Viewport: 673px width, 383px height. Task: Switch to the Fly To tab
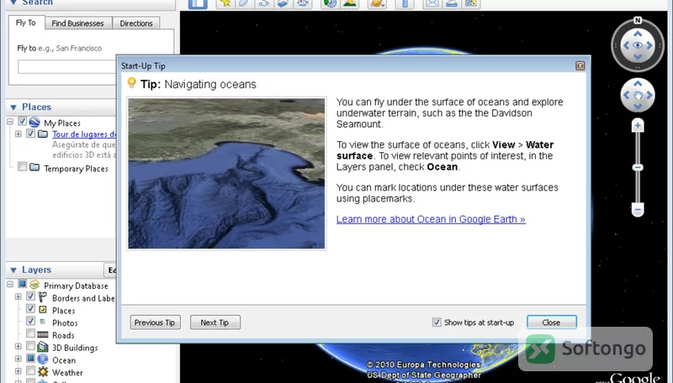[x=26, y=23]
